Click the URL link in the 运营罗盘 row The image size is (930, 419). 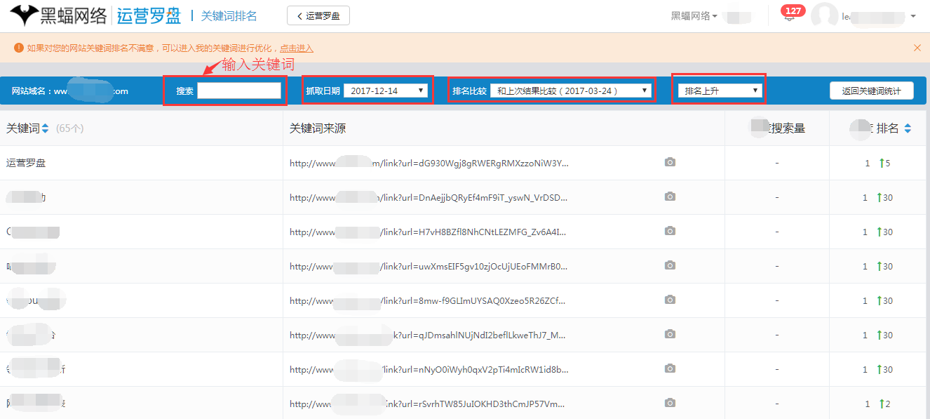tap(429, 163)
